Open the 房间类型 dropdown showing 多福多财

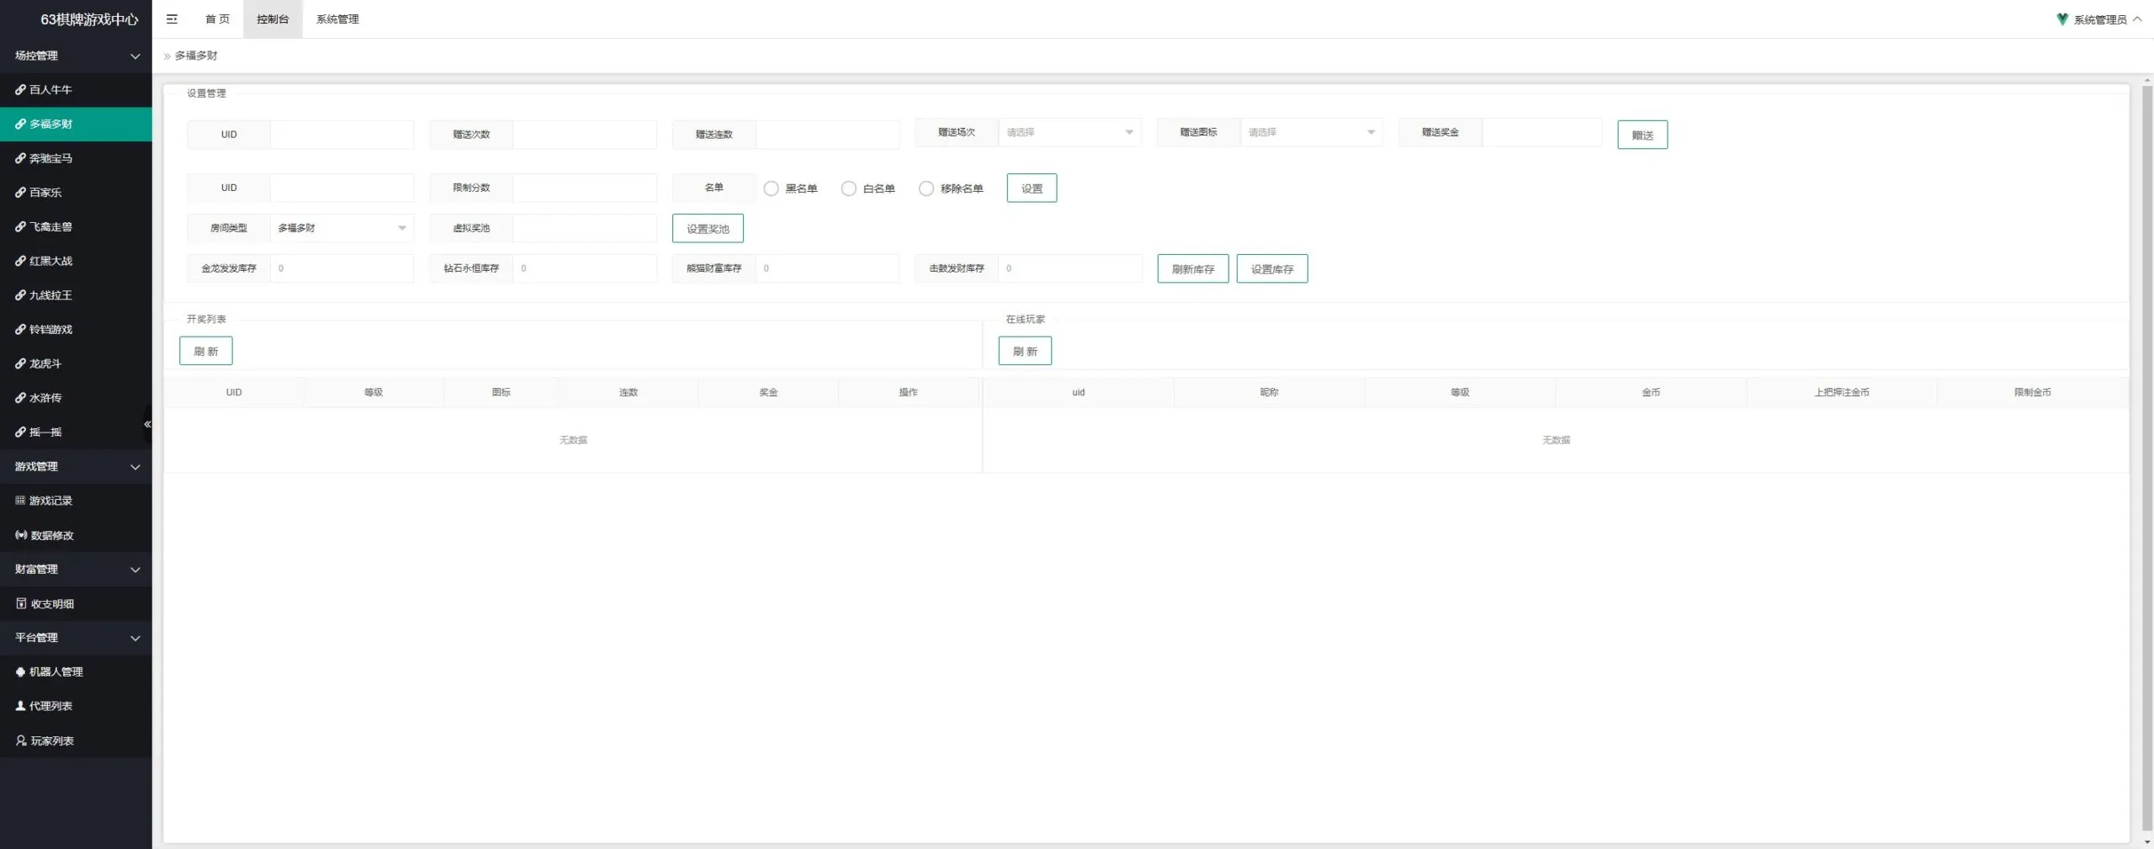coord(342,228)
